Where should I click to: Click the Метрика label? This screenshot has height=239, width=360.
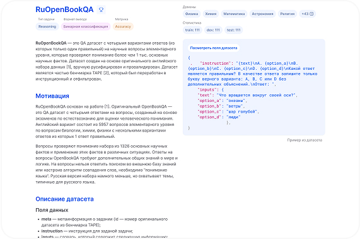tap(122, 19)
